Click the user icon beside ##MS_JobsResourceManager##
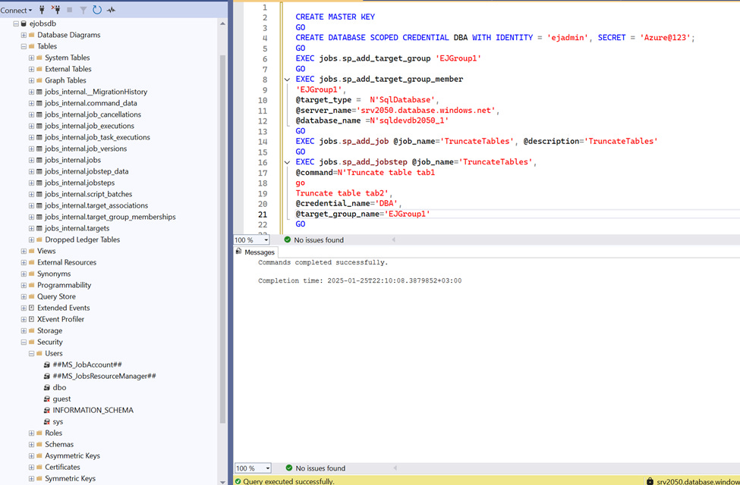740x485 pixels. point(47,376)
